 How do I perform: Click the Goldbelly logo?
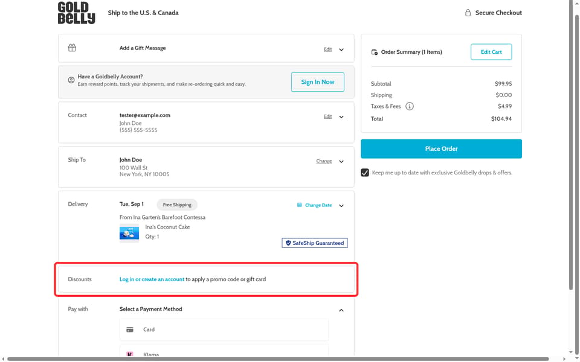click(76, 13)
